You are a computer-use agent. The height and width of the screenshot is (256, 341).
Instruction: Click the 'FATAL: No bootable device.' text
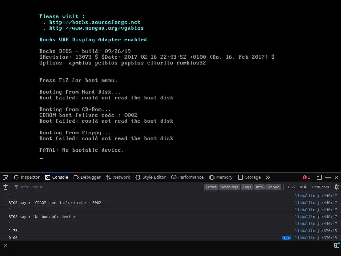tap(82, 150)
